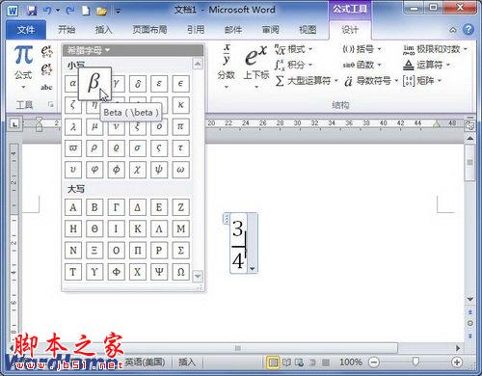Click the 英语(美国) language indicator
Screen dimensions: 482x376
coord(145,363)
